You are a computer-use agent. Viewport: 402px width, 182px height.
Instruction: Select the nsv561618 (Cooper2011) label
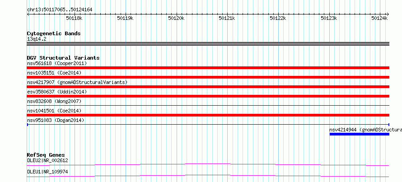57,63
